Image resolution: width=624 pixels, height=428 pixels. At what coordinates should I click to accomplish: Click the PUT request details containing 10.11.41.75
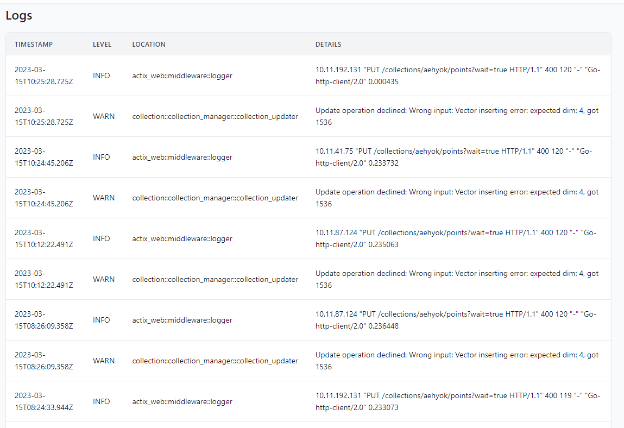[x=456, y=157]
